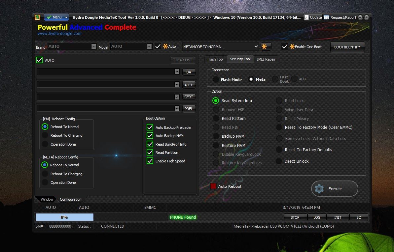Viewport: 394px width, 252px height.
Task: Open www.hydra-dongle.com link
Action: 59,33
